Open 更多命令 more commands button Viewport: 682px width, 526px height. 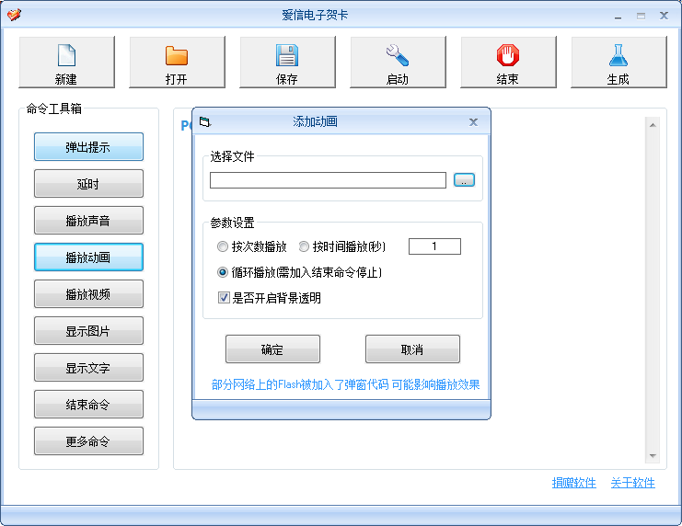click(88, 441)
